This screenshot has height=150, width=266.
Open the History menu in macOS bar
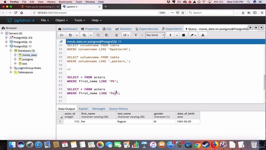(x=51, y=2)
